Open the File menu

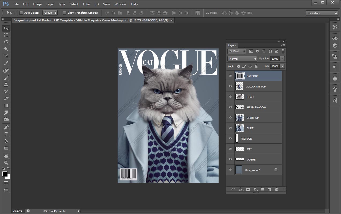(16, 4)
